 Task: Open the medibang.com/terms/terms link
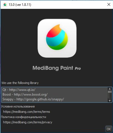pos(26,112)
